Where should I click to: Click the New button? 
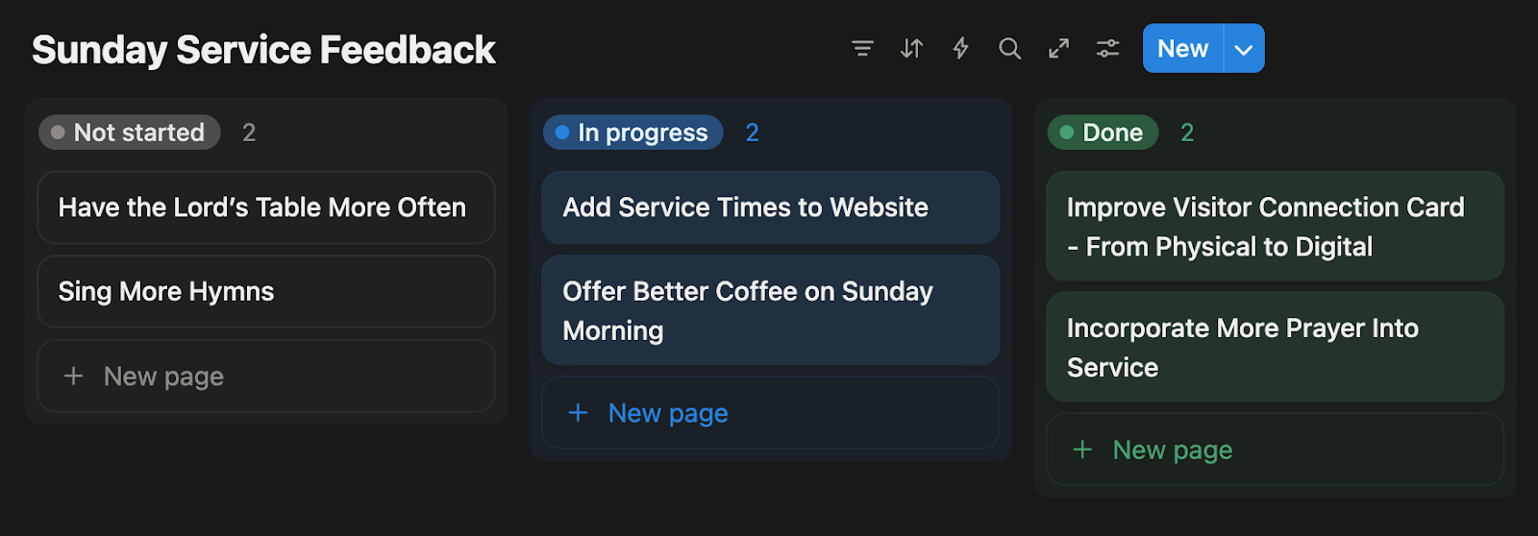point(1182,48)
